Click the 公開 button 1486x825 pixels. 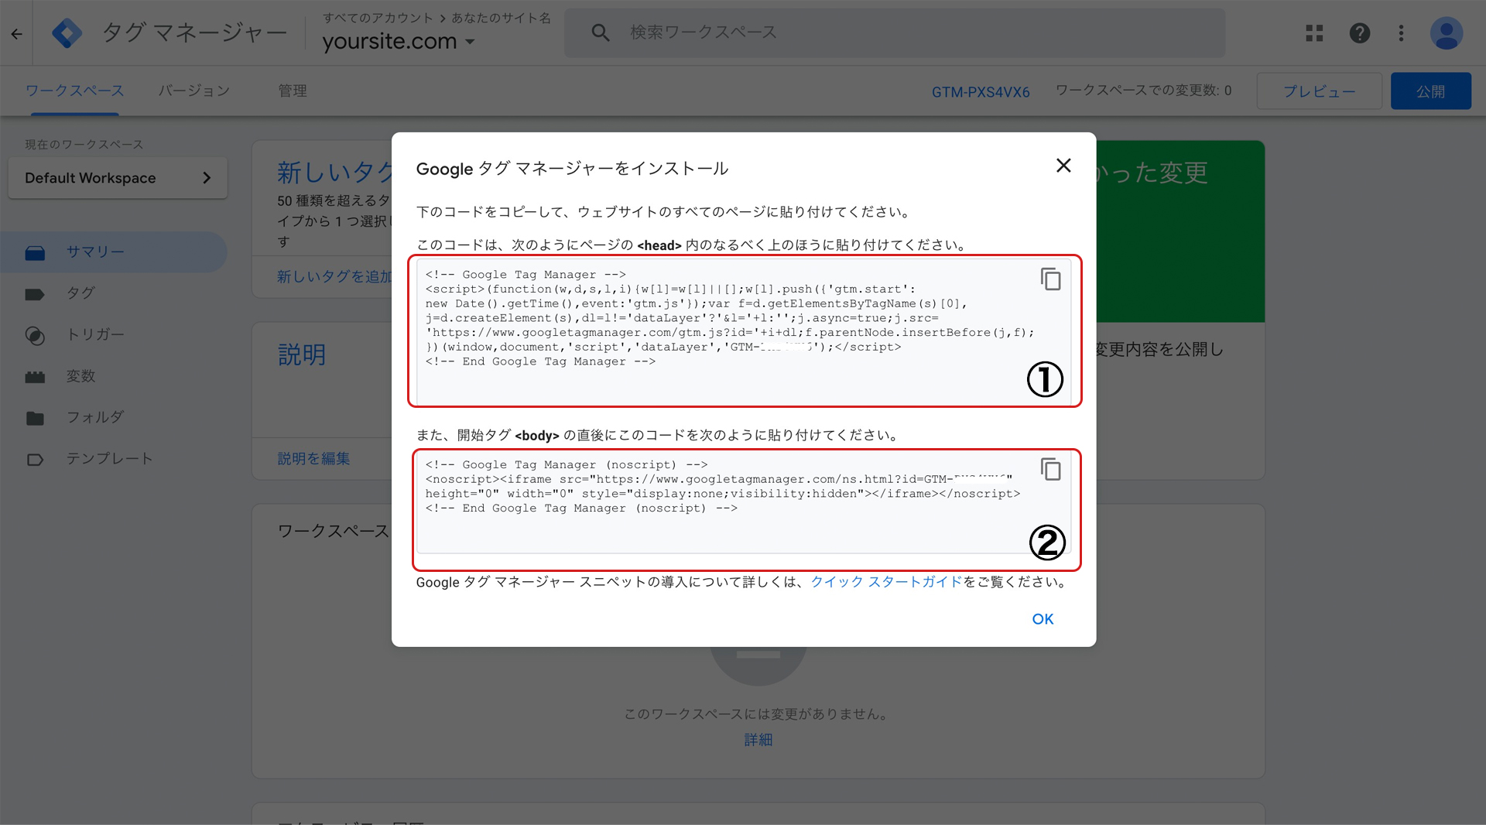[1430, 91]
